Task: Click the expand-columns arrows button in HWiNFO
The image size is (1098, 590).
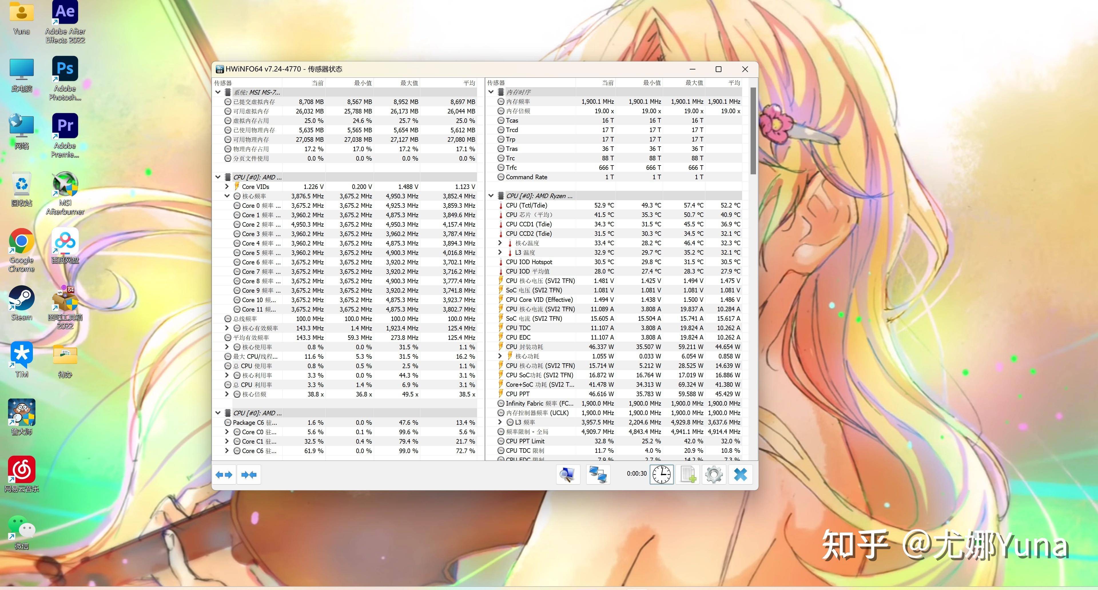Action: pos(224,475)
